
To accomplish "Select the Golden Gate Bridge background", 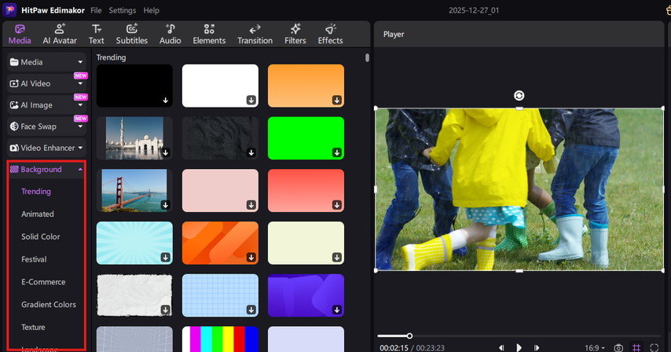I will (134, 190).
